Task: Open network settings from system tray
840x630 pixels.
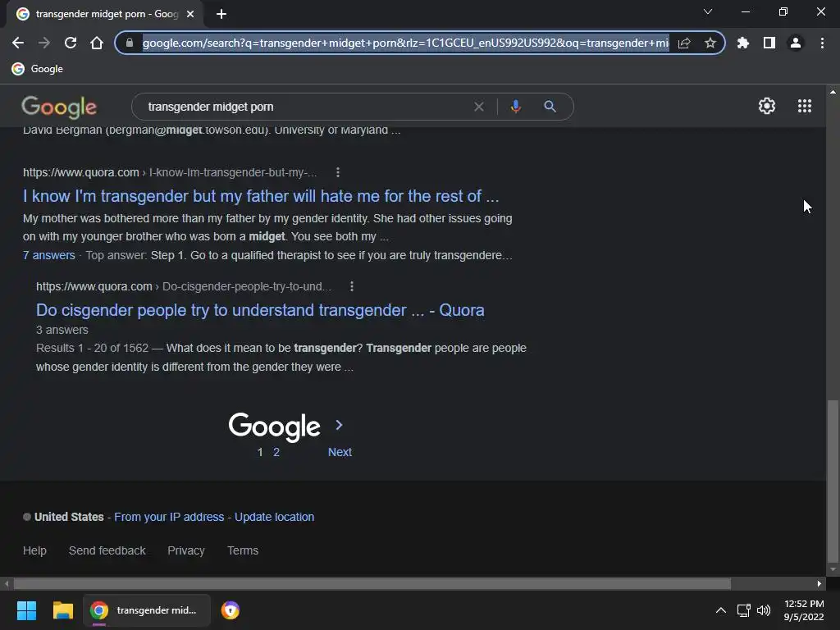Action: pyautogui.click(x=743, y=610)
